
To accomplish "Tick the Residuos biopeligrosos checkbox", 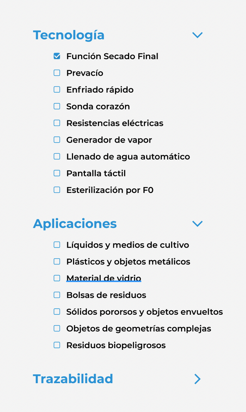I will (x=57, y=345).
